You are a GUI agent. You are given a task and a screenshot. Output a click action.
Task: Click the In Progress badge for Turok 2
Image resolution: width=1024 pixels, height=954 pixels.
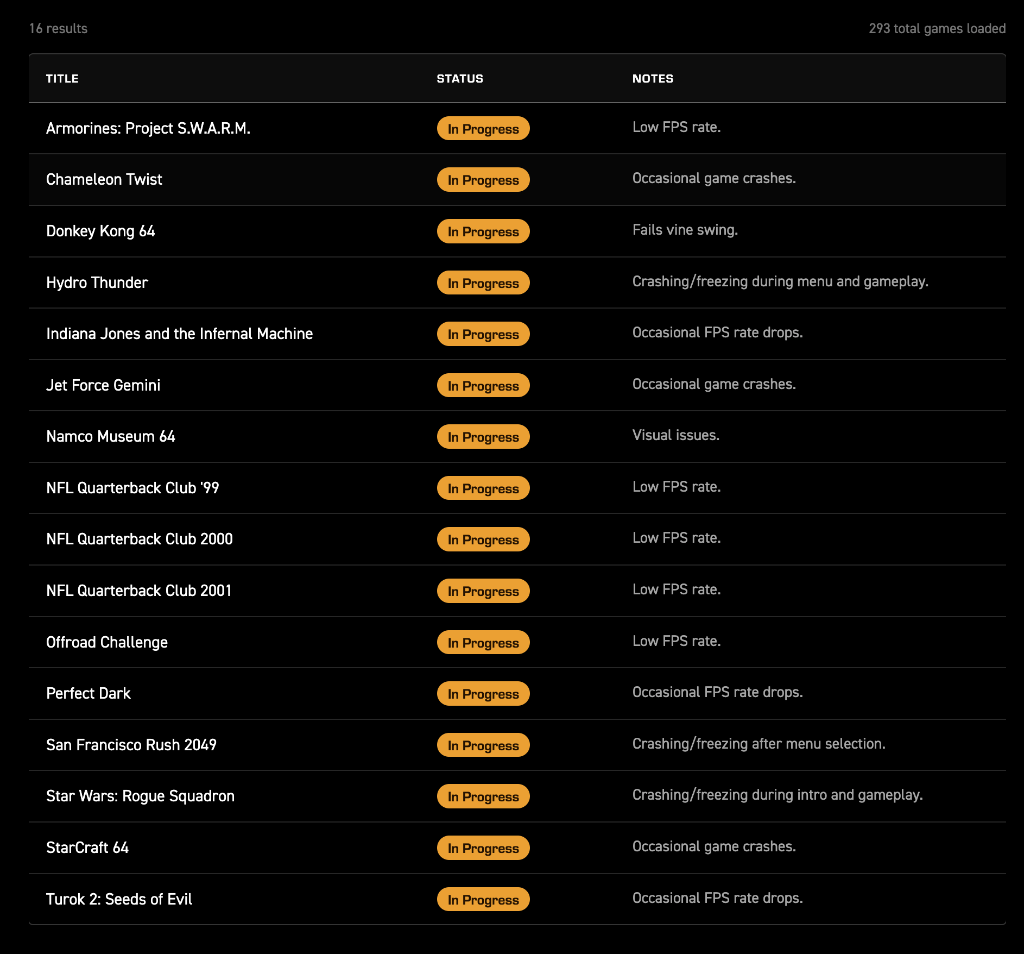(483, 900)
